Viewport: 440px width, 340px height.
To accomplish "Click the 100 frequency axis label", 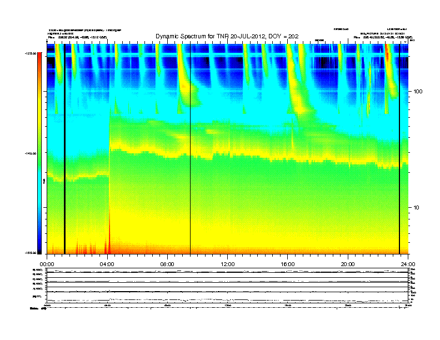I will coord(418,92).
